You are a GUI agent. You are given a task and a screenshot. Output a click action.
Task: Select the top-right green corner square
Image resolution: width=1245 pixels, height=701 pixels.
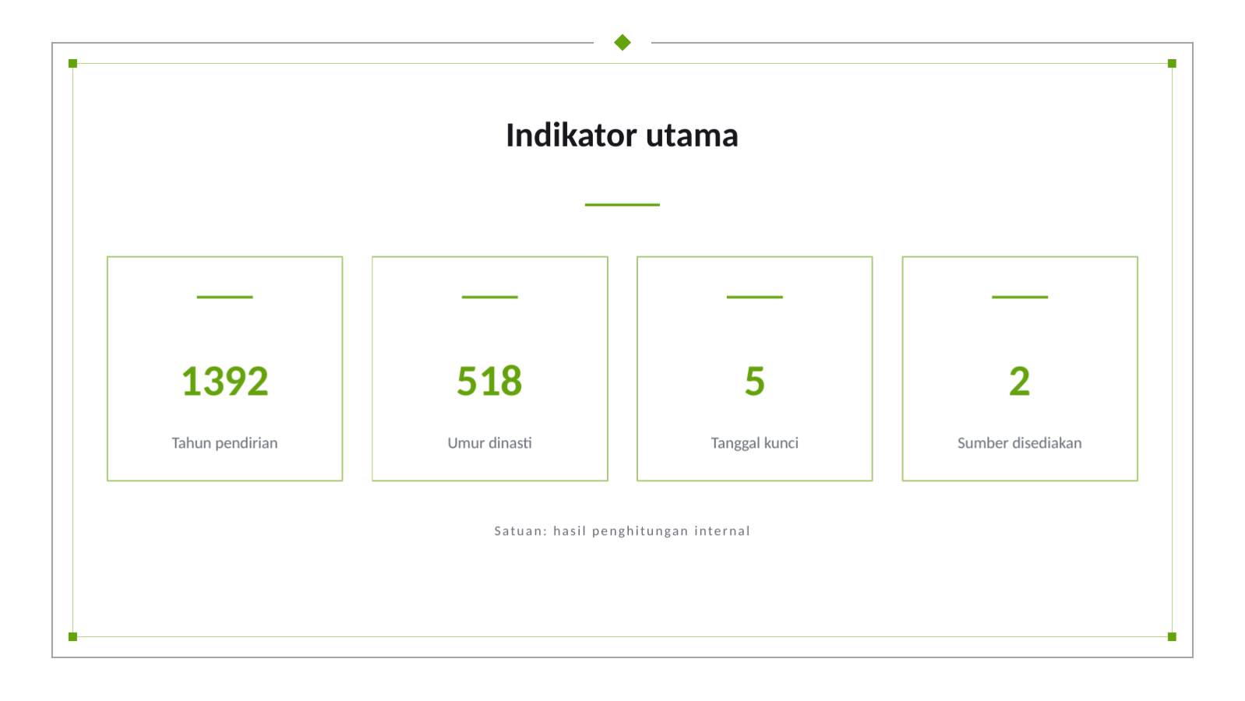tap(1172, 63)
